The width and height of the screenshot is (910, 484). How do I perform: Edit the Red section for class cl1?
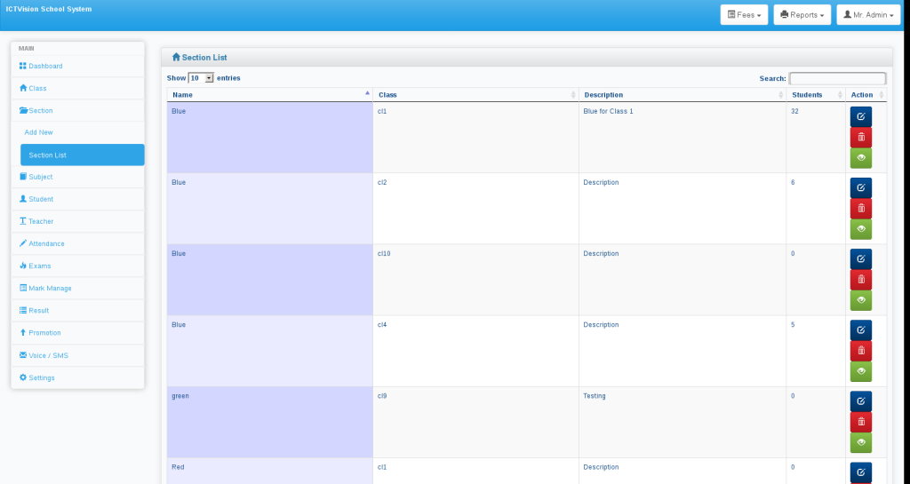[x=860, y=473]
